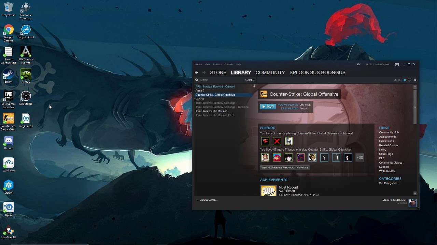
Task: Open red X friend avatar
Action: 277,141
